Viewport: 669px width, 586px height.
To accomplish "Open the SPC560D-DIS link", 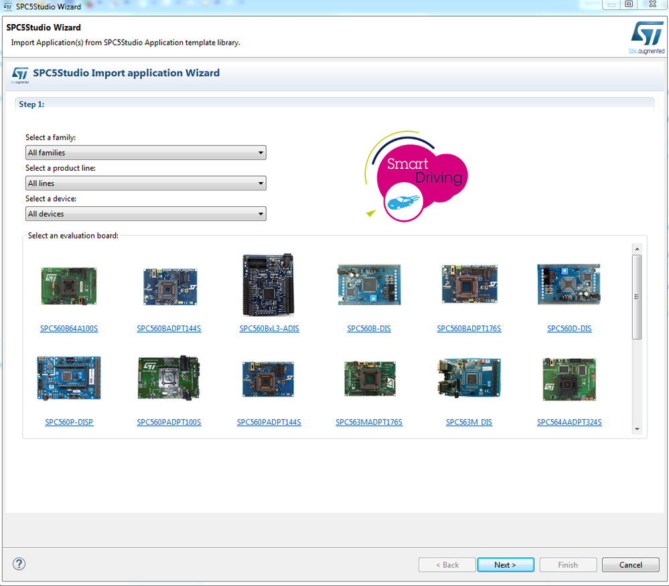I will (569, 329).
